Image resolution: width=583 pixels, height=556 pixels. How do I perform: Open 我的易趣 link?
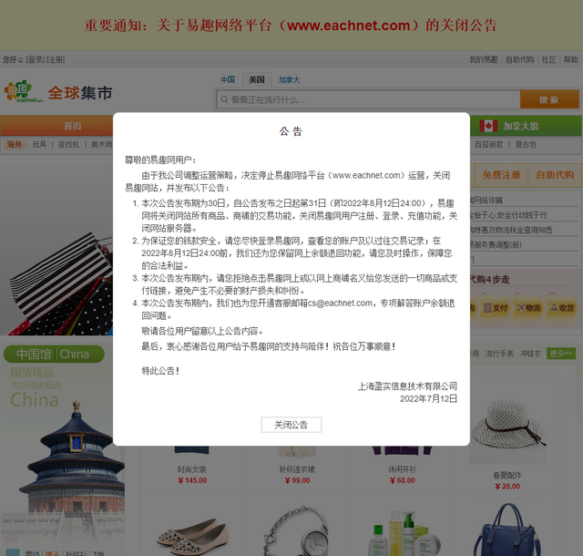coord(483,59)
